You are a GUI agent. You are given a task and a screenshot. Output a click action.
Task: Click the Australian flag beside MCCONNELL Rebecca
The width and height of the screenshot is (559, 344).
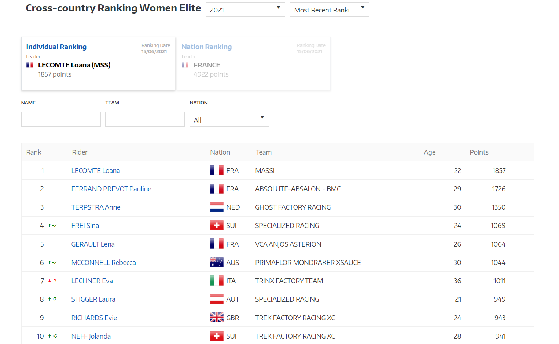tap(216, 262)
